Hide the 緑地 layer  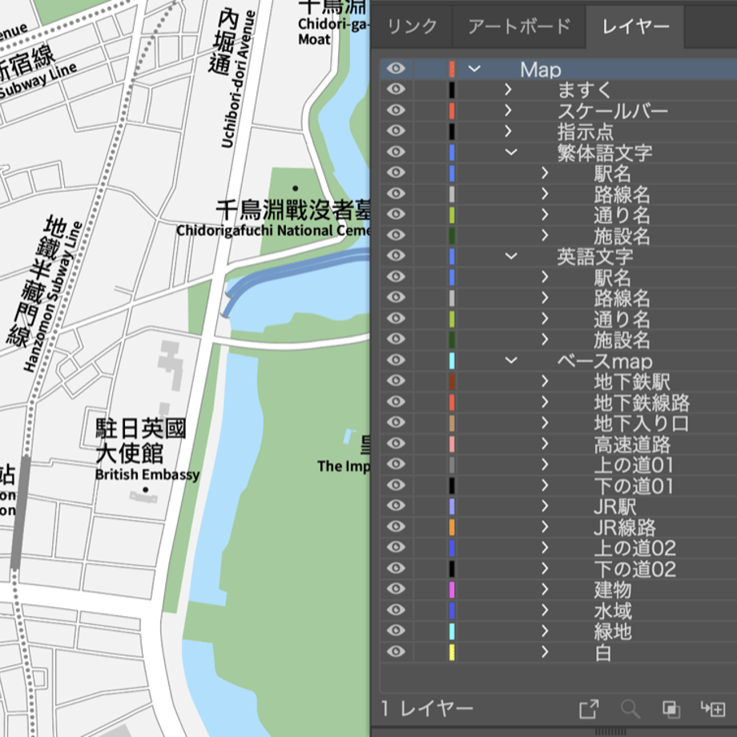(396, 630)
